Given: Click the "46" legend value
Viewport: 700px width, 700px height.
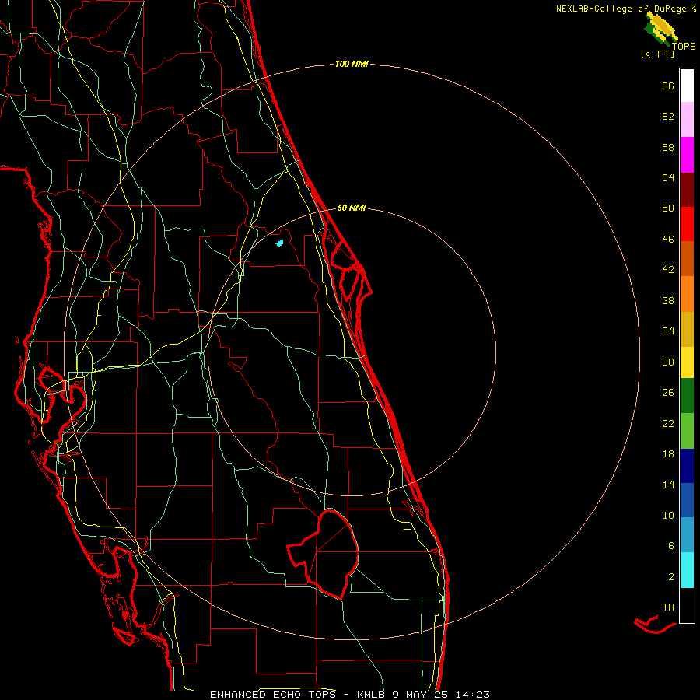Looking at the screenshot, I should click(668, 240).
